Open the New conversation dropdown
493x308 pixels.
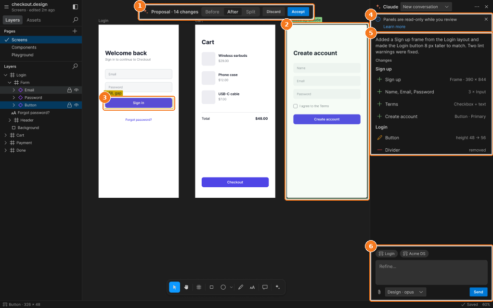426,7
